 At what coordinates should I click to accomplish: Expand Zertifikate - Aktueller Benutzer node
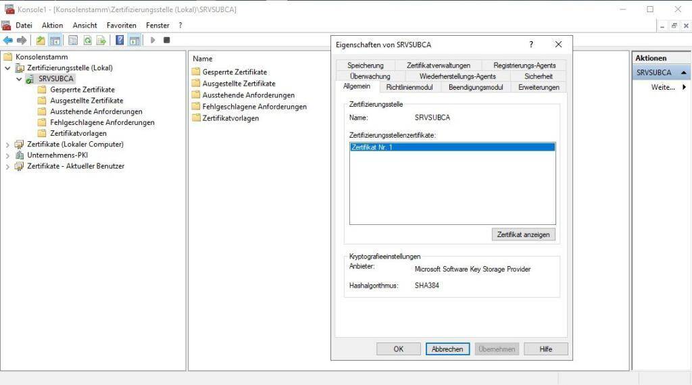(7, 167)
